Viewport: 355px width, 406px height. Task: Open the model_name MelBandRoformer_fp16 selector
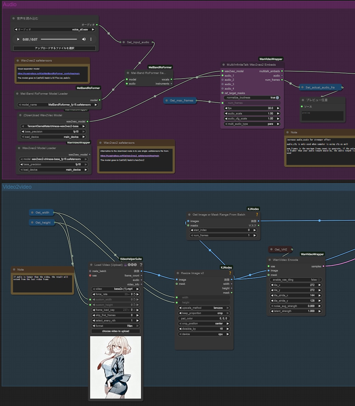point(58,105)
